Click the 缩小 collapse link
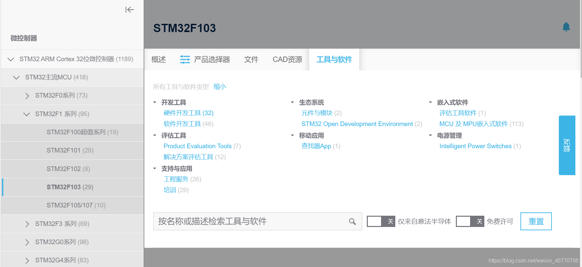Image resolution: width=582 pixels, height=267 pixels. (220, 87)
